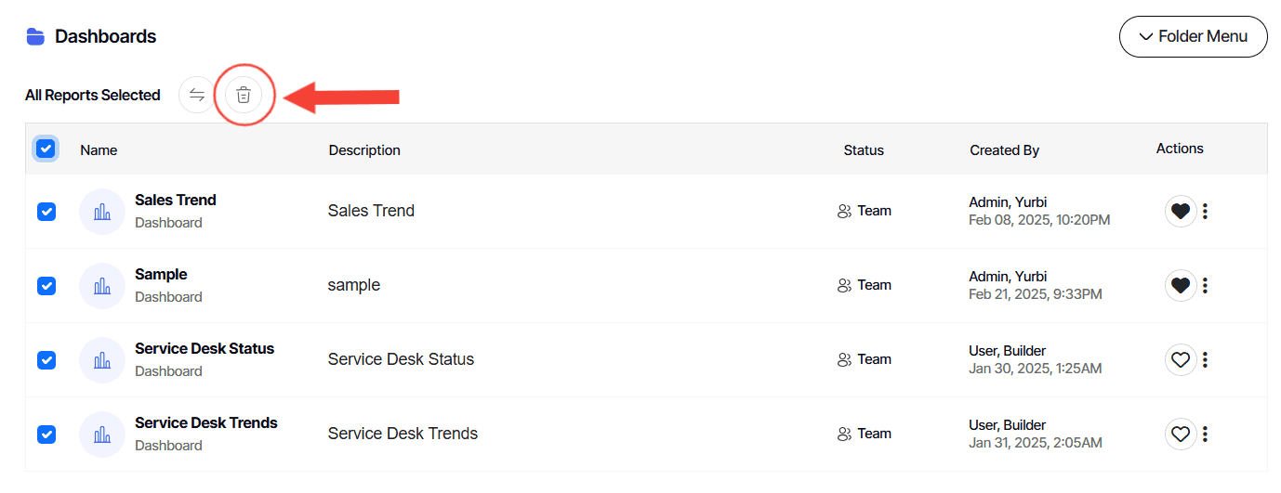Favorite Service Desk Status using heart icon
Image resolution: width=1281 pixels, height=493 pixels.
tap(1181, 359)
